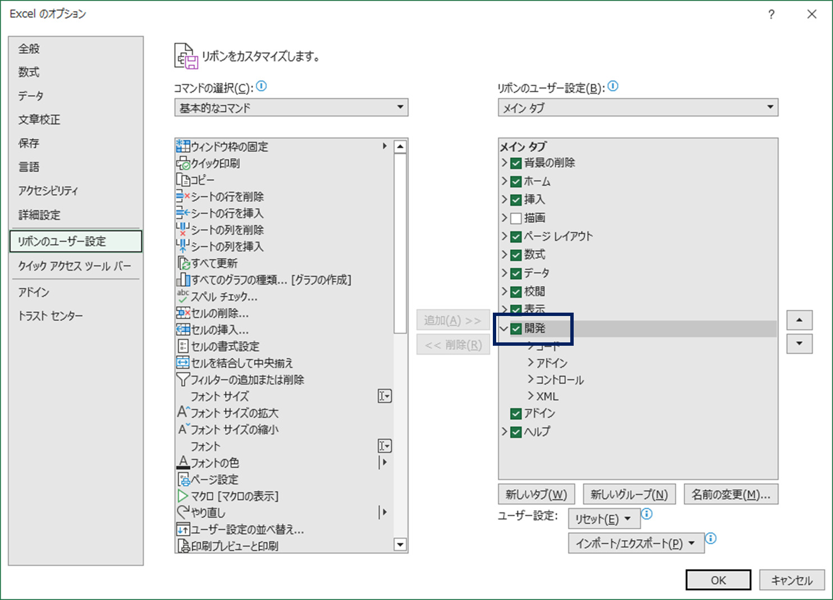Click the OK button
Image resolution: width=833 pixels, height=600 pixels.
718,580
